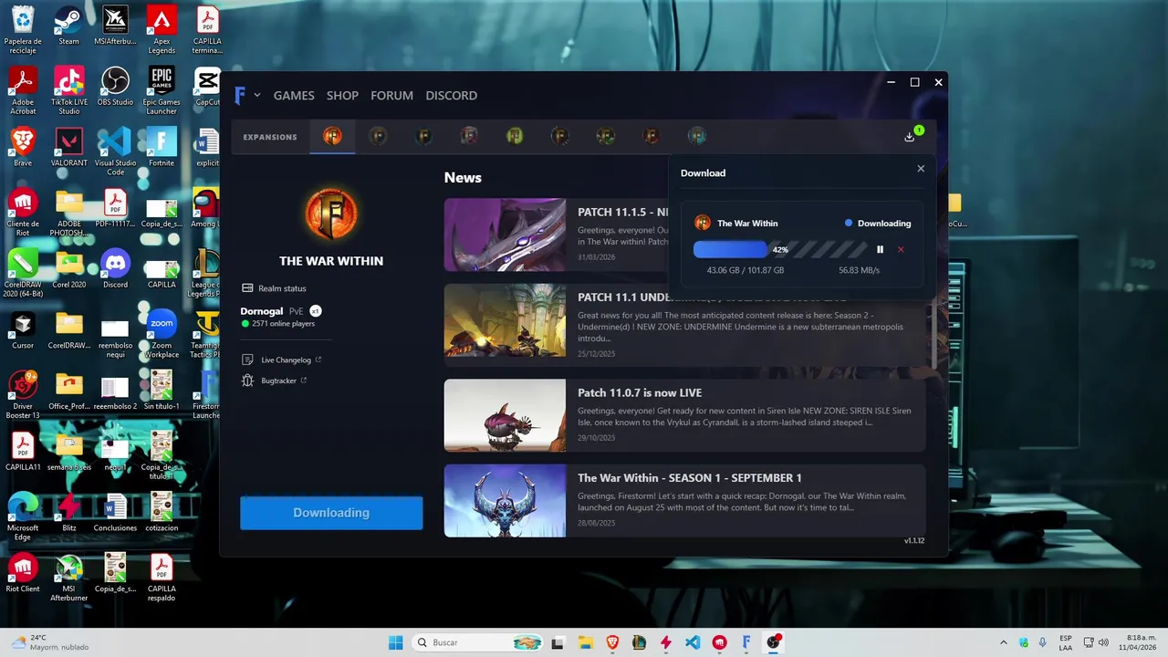Open Steam desktop shortcut
The image size is (1168, 657).
click(68, 26)
